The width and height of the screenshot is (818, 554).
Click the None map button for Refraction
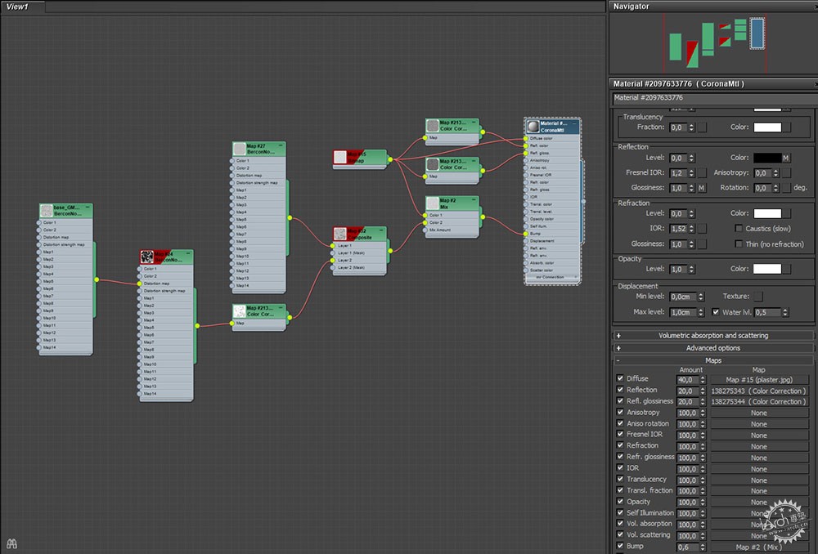759,446
